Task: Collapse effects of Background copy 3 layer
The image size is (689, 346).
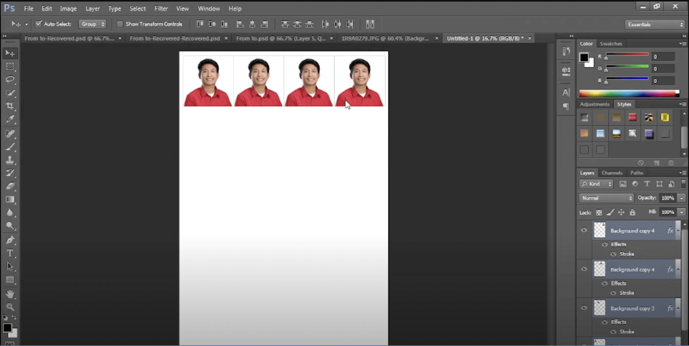Action: tap(678, 308)
